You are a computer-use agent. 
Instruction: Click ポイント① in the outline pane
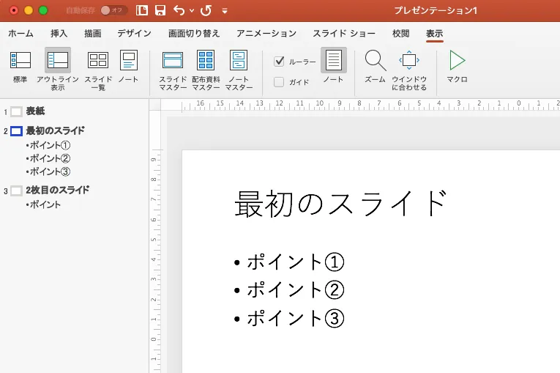click(48, 145)
